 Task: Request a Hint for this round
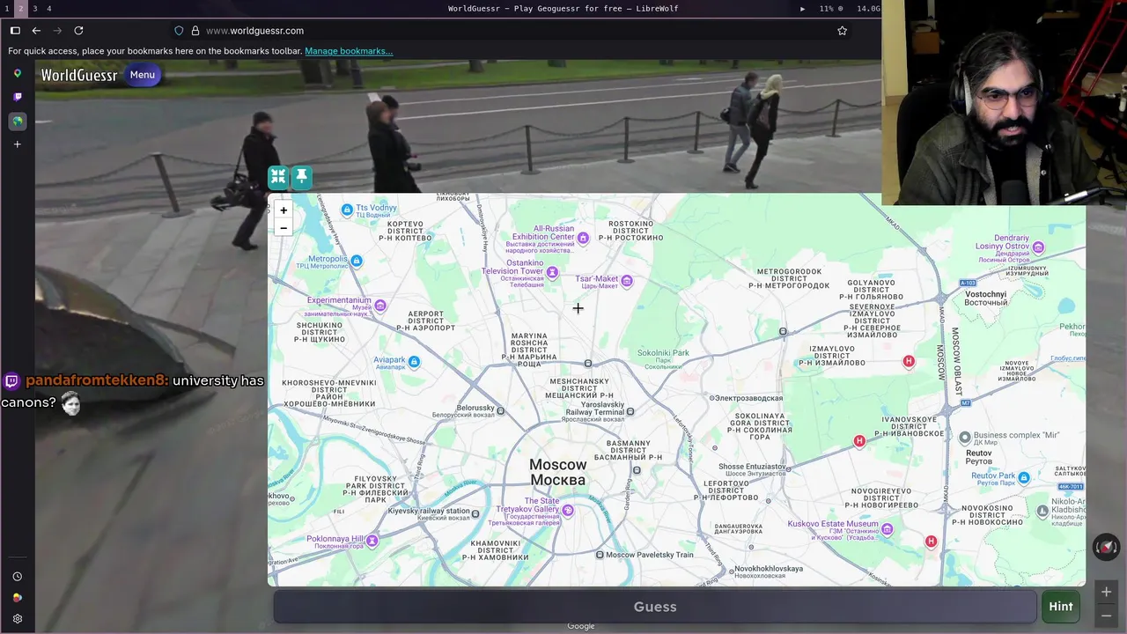click(x=1061, y=607)
